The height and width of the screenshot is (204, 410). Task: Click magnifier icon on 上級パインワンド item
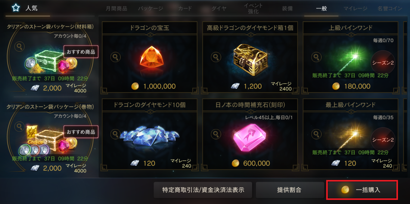coord(316,57)
